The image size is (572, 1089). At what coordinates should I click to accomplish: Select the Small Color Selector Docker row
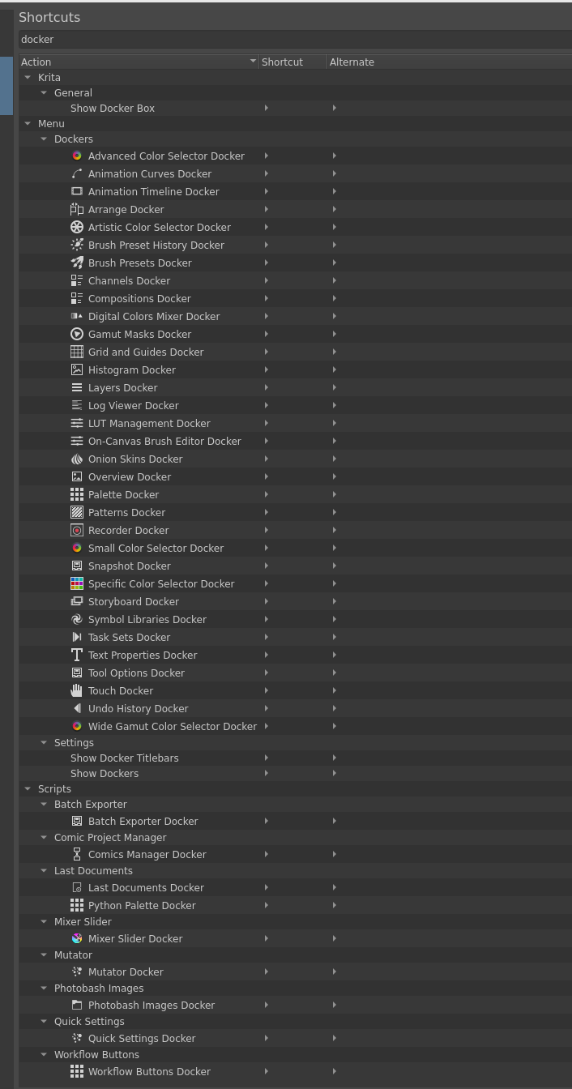(x=295, y=548)
